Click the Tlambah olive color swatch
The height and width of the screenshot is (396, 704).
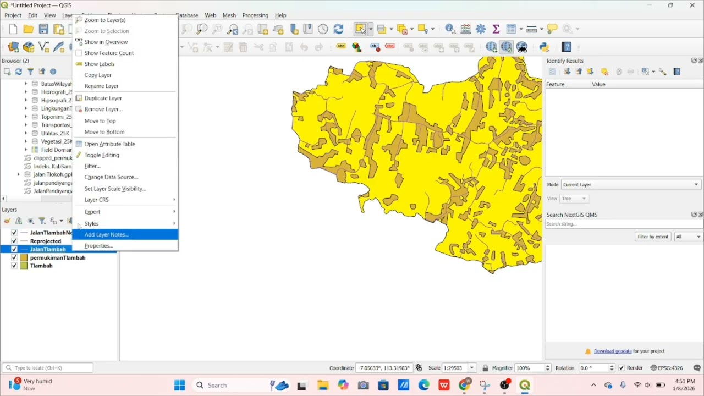click(x=24, y=266)
